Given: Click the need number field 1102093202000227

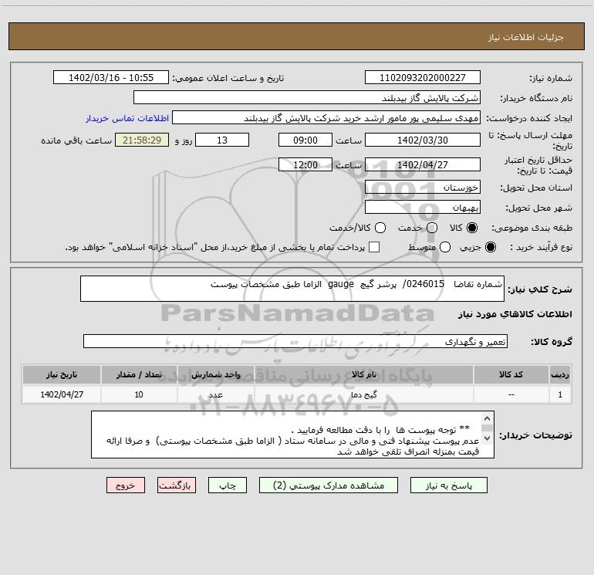Looking at the screenshot, I should tap(423, 77).
